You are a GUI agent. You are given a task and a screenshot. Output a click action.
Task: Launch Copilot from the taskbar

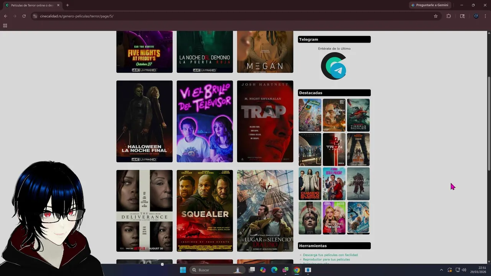click(263, 270)
